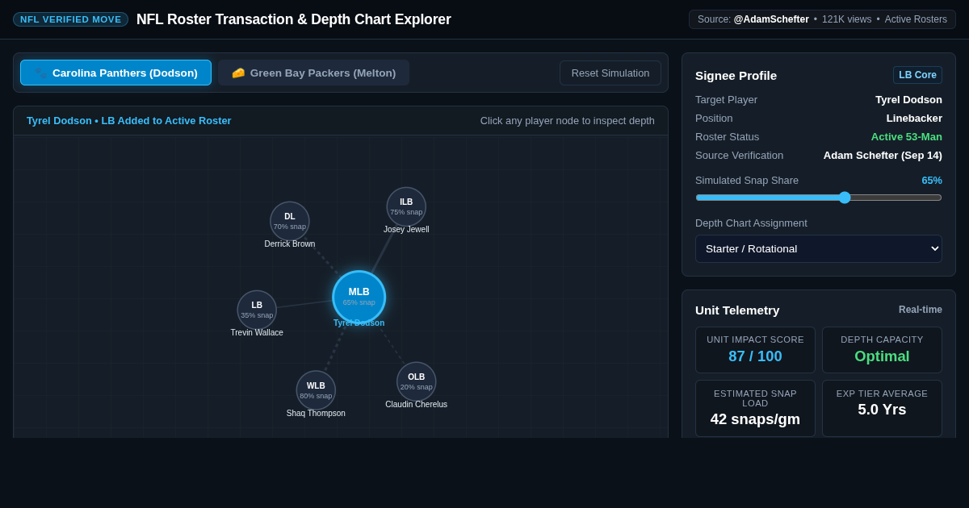
Task: Click the Estimated Snap Load card
Action: pos(755,409)
